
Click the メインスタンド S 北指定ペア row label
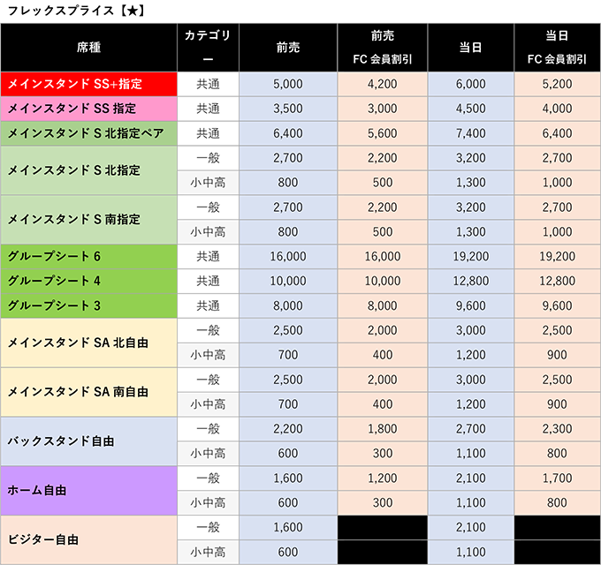point(89,133)
